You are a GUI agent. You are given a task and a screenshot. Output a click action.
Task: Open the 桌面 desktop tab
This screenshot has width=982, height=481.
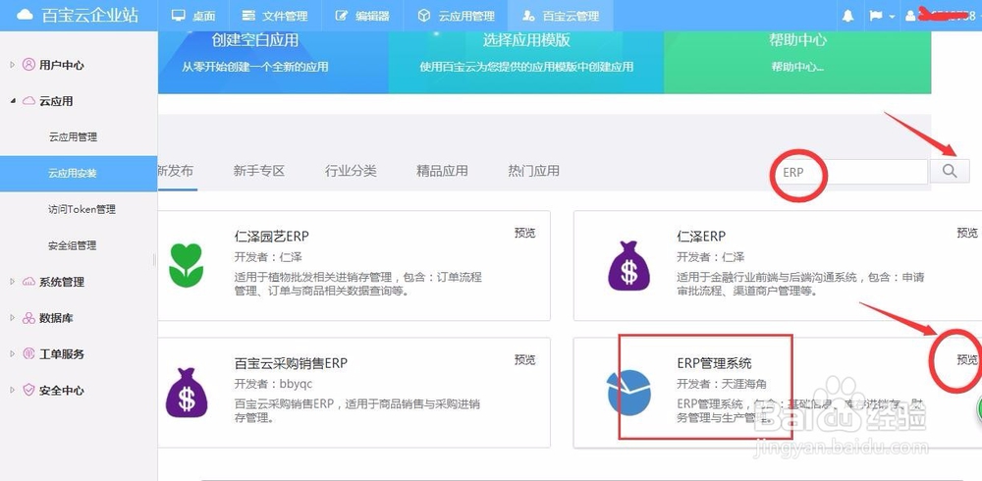pyautogui.click(x=193, y=16)
